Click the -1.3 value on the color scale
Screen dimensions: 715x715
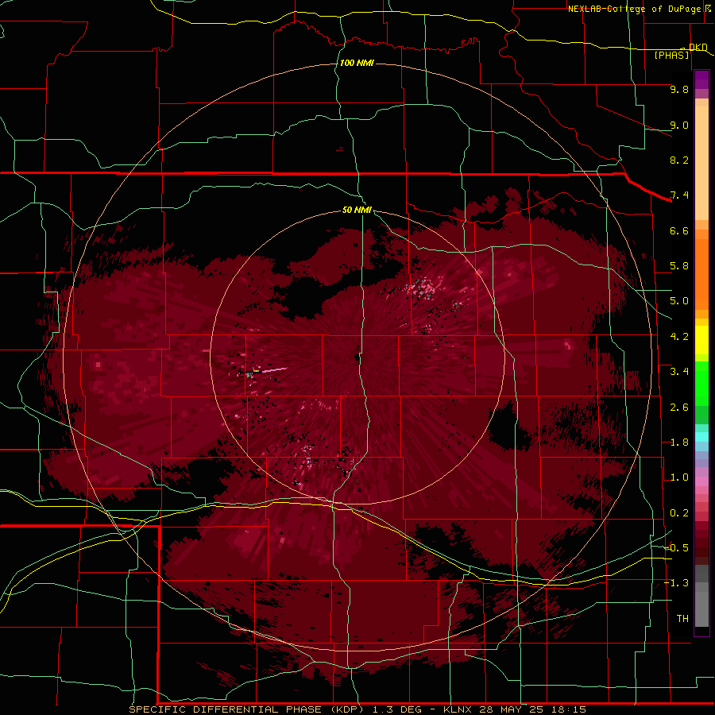677,583
